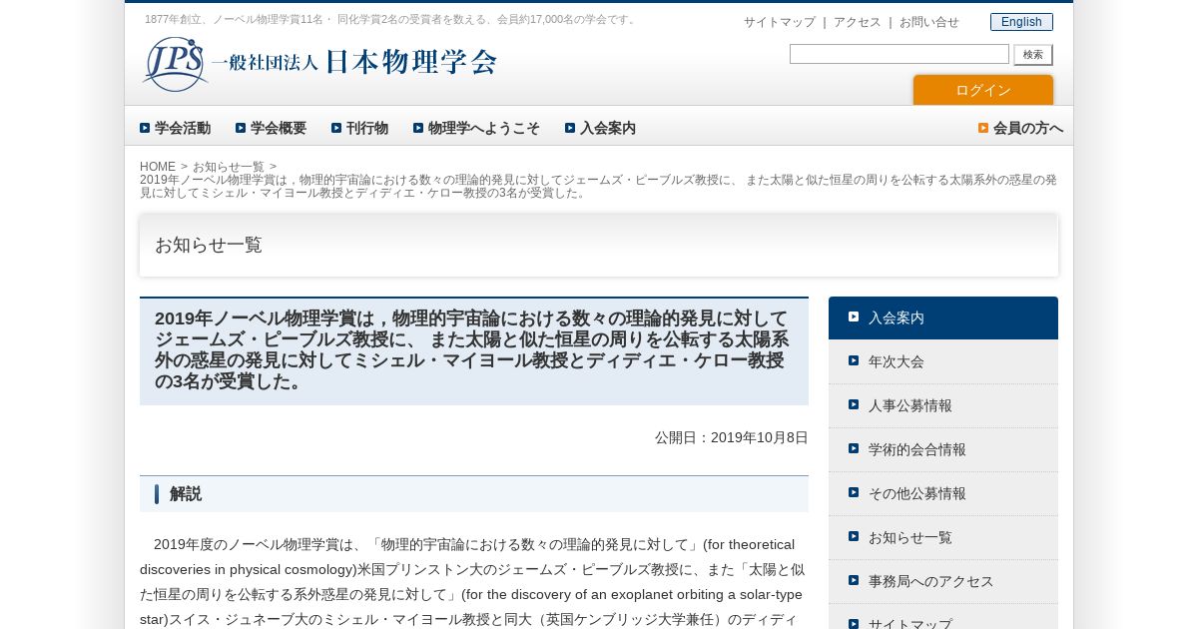Select 事務局へのアクセス in the sidebar
Viewport: 1198px width, 629px height.
click(943, 581)
